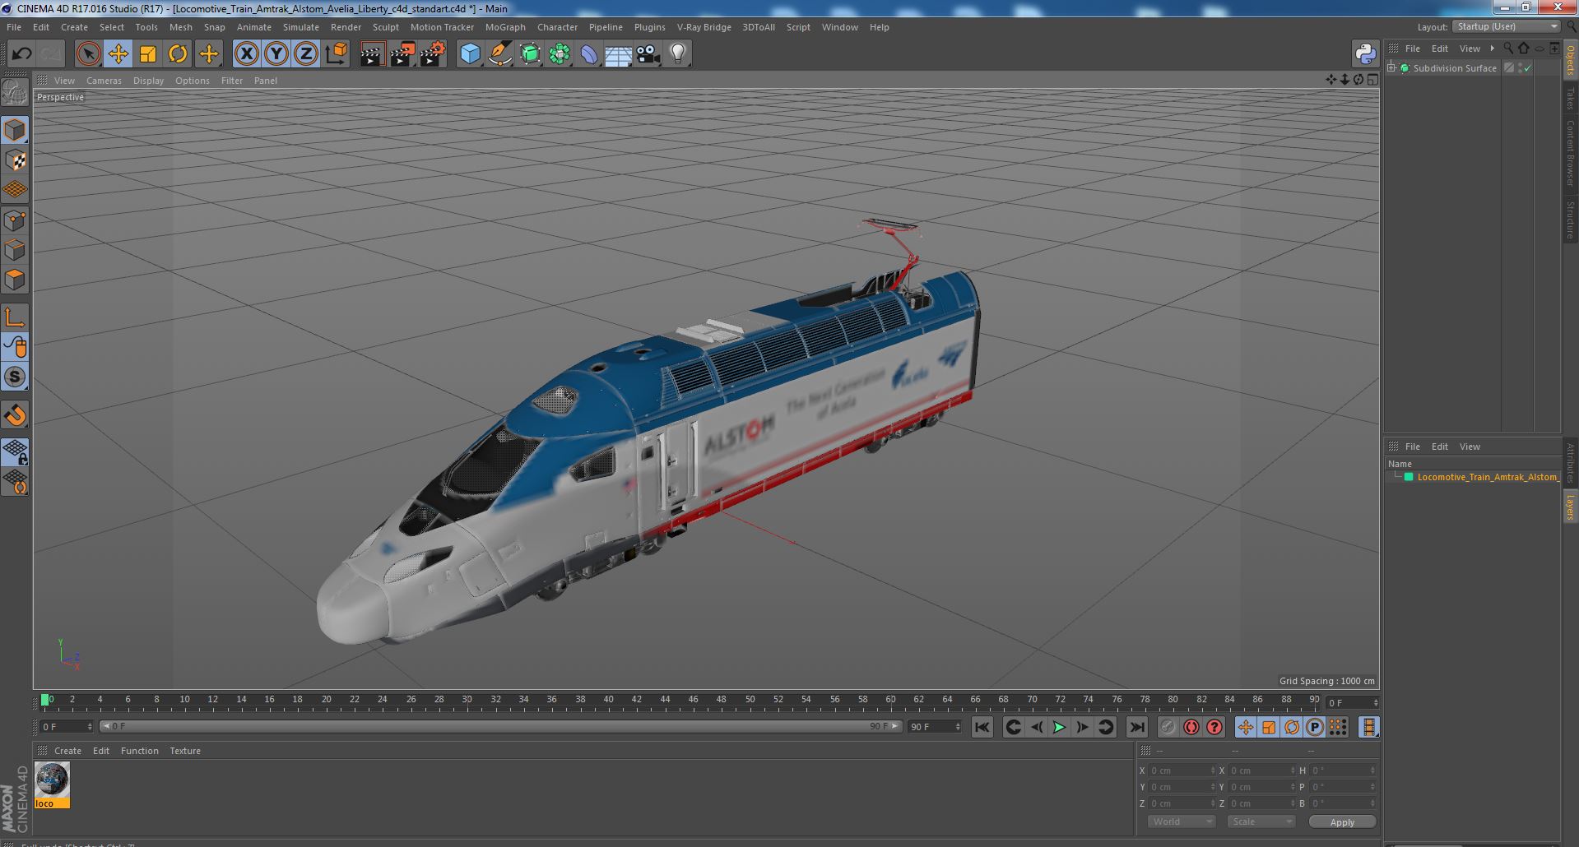Toggle Autokeying button
This screenshot has width=1579, height=847.
[x=1191, y=727]
